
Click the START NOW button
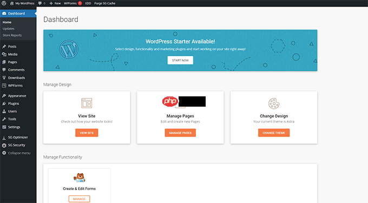[x=180, y=60]
